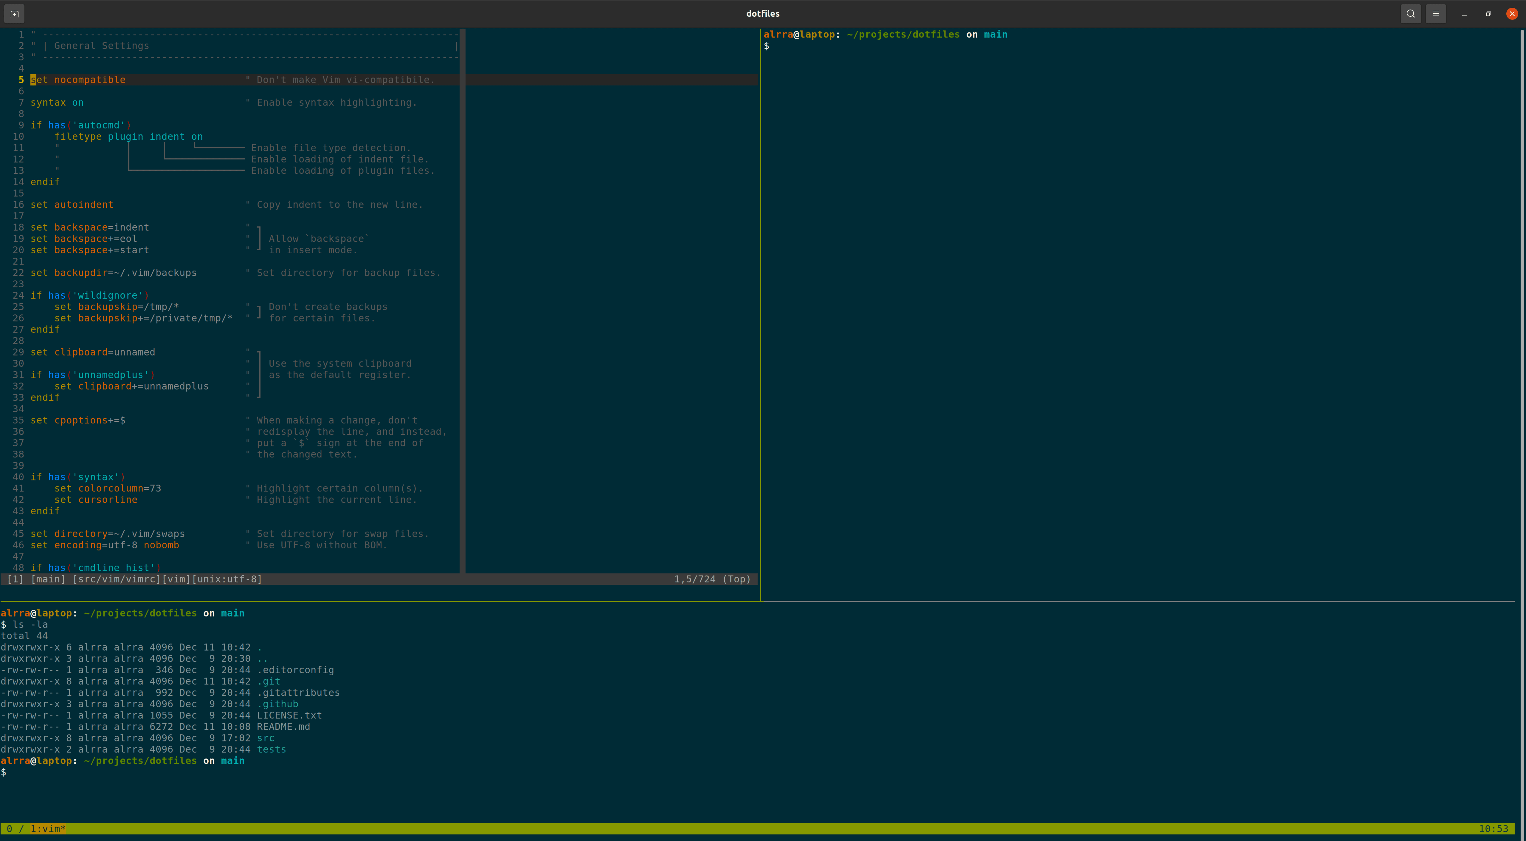Viewport: 1526px width, 841px height.
Task: Open the terminal search icon
Action: pyautogui.click(x=1410, y=13)
